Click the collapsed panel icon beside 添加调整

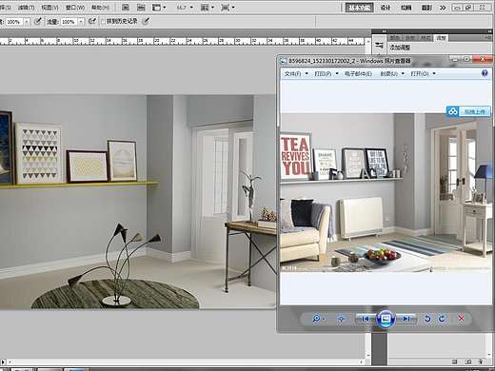pyautogui.click(x=379, y=46)
